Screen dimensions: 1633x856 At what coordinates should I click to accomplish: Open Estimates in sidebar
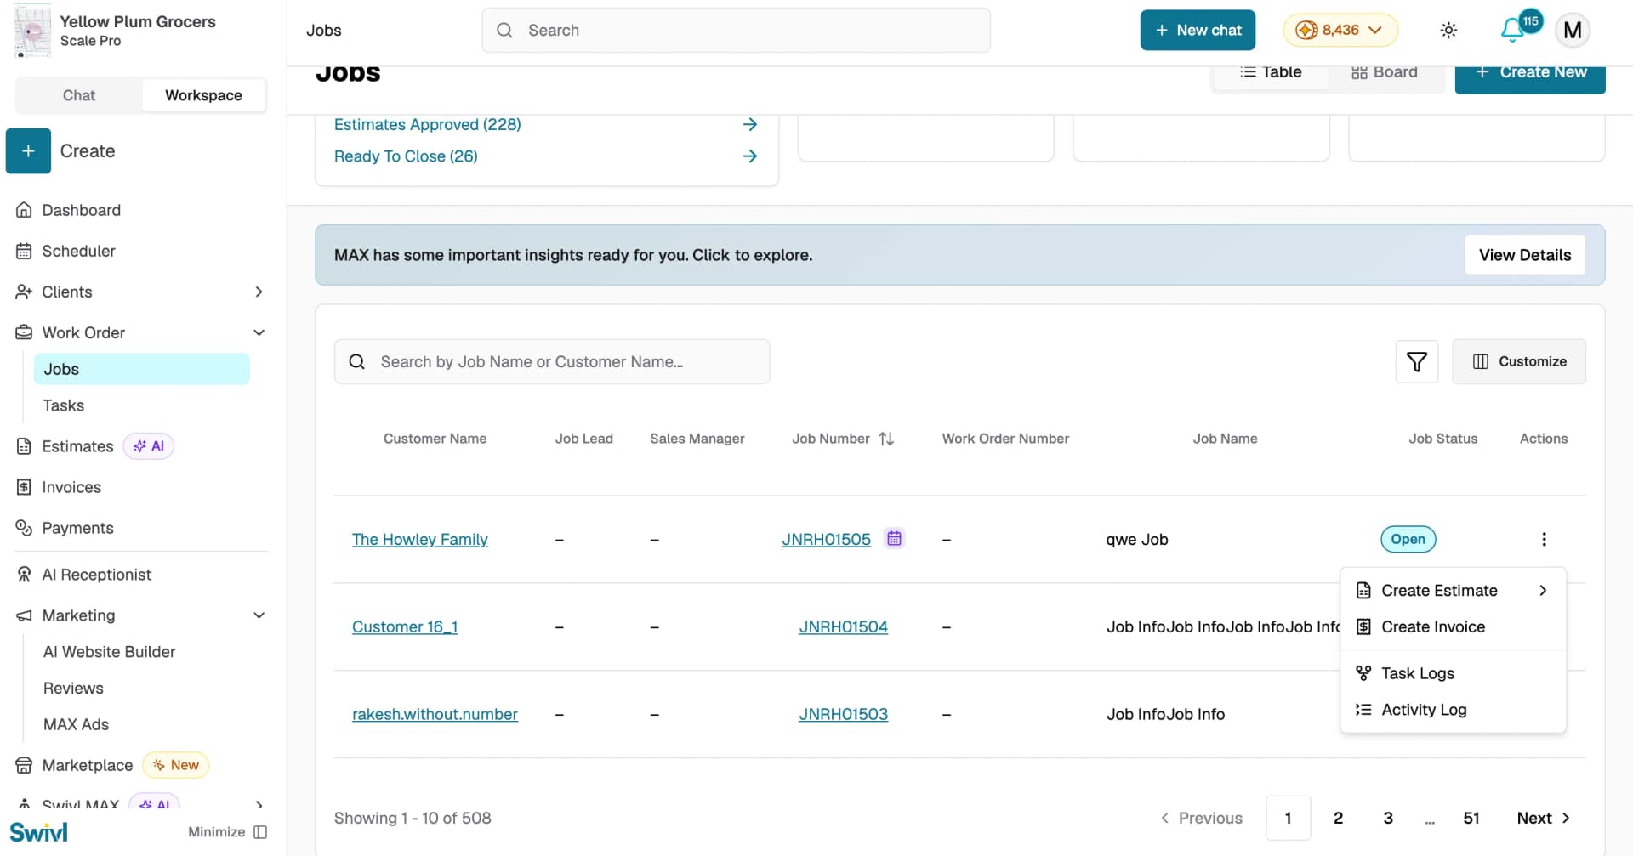[77, 446]
